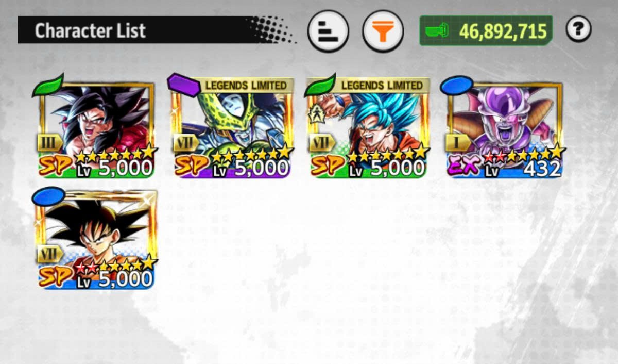Viewport: 618px width, 364px height.
Task: Tap the purple element badge on Cell
Action: pyautogui.click(x=183, y=85)
